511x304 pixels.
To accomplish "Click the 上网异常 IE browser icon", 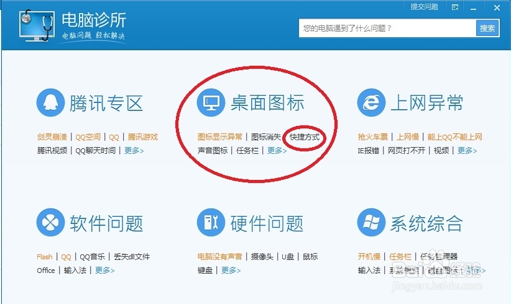I will pos(371,103).
